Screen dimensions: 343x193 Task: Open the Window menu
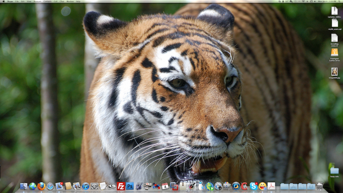coord(70,1)
